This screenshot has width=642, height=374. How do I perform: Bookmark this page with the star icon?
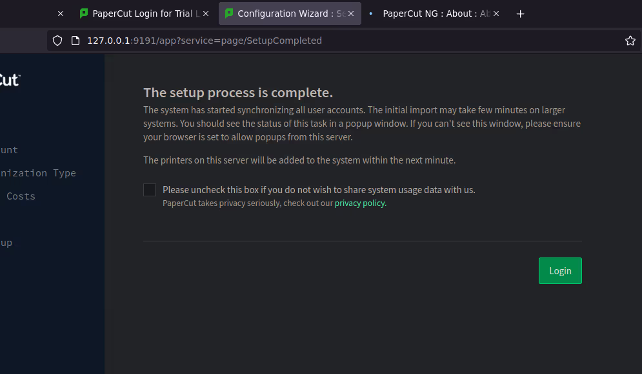tap(630, 41)
